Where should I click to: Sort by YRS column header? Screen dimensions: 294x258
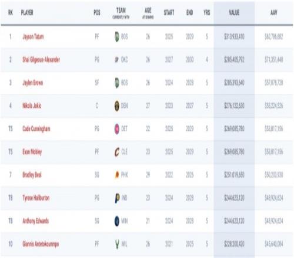pos(207,13)
